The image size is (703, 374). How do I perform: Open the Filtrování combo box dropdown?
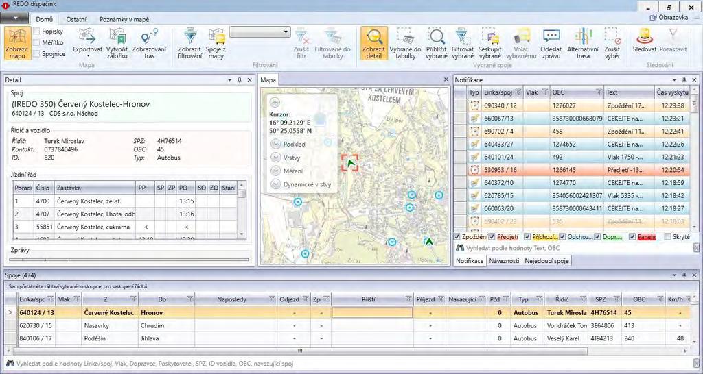click(x=286, y=32)
